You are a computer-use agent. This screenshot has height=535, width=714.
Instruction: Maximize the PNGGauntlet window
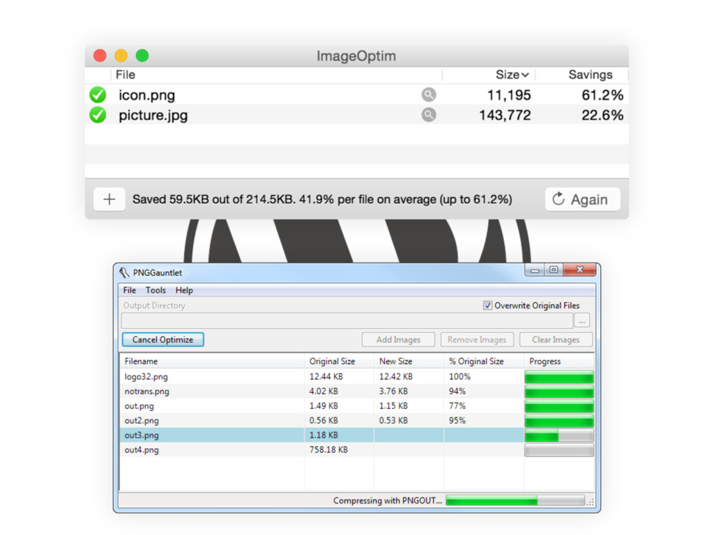click(x=554, y=270)
